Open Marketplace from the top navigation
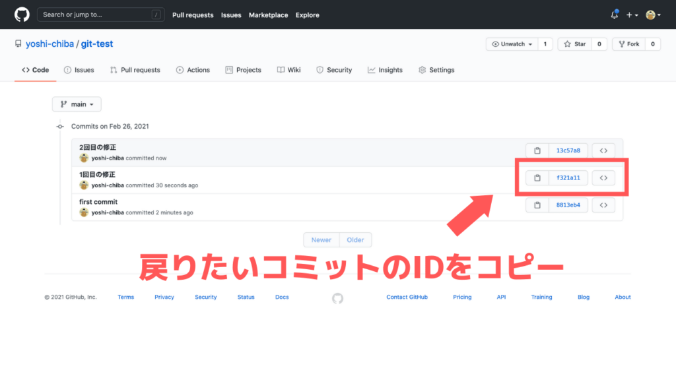Viewport: 676px width, 380px height. coord(268,15)
